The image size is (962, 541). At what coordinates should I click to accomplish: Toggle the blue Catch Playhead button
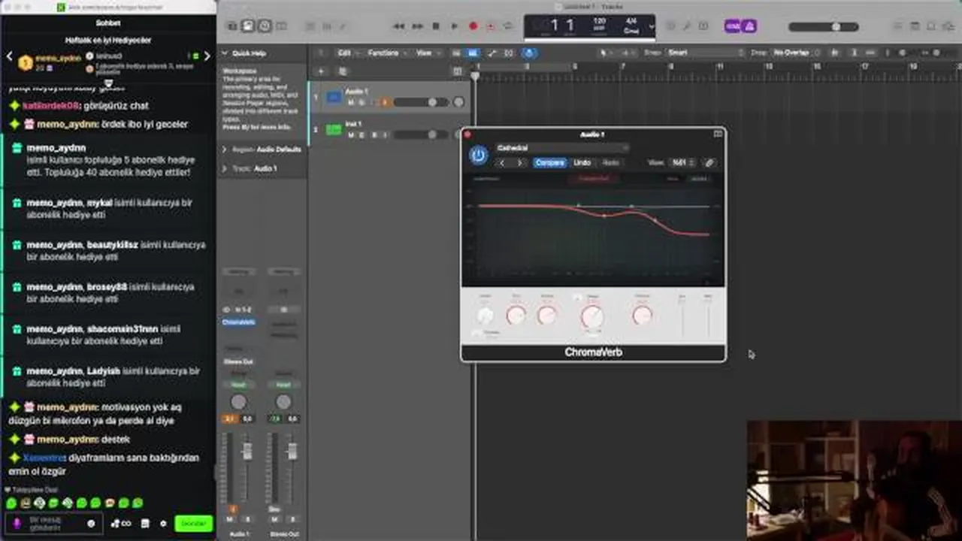[x=529, y=53]
